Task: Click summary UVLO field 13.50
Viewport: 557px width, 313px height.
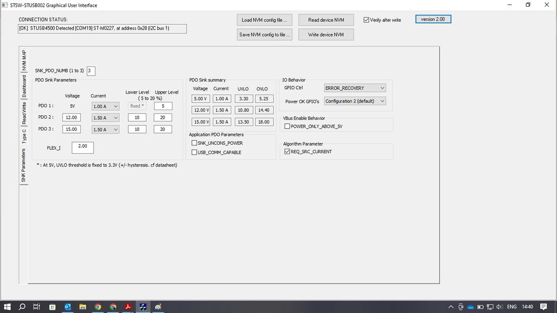Action: tap(244, 122)
